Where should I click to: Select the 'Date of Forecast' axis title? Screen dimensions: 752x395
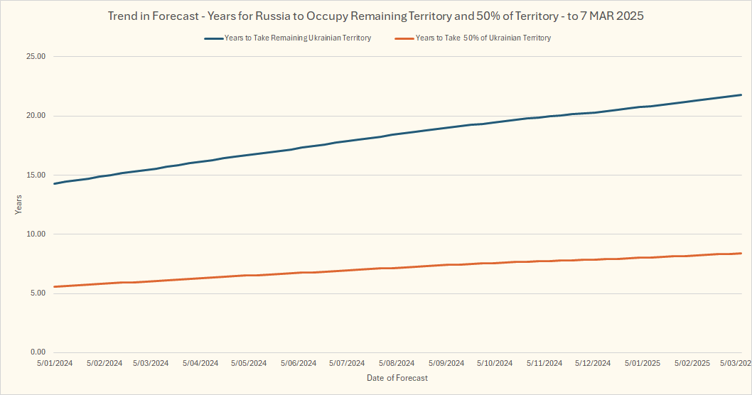tap(397, 378)
